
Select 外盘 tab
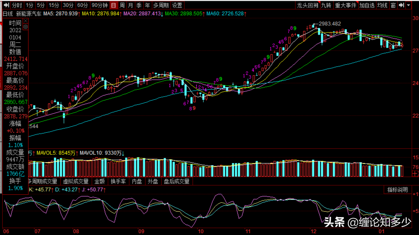[153, 182]
